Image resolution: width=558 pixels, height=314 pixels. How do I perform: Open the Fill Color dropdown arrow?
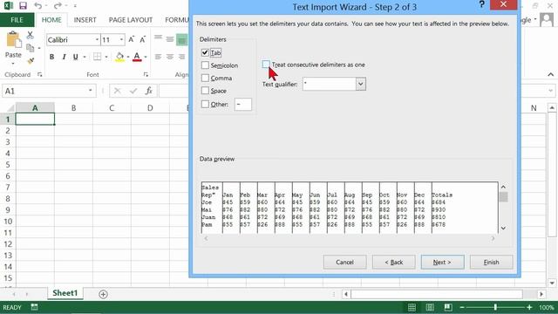tap(128, 57)
